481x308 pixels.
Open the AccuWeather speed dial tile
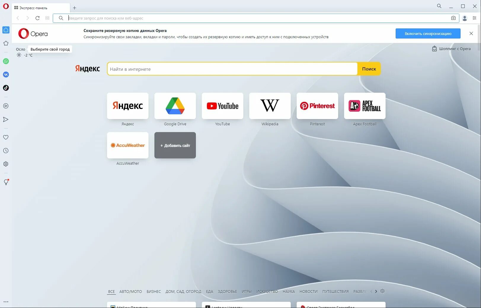[x=128, y=145]
